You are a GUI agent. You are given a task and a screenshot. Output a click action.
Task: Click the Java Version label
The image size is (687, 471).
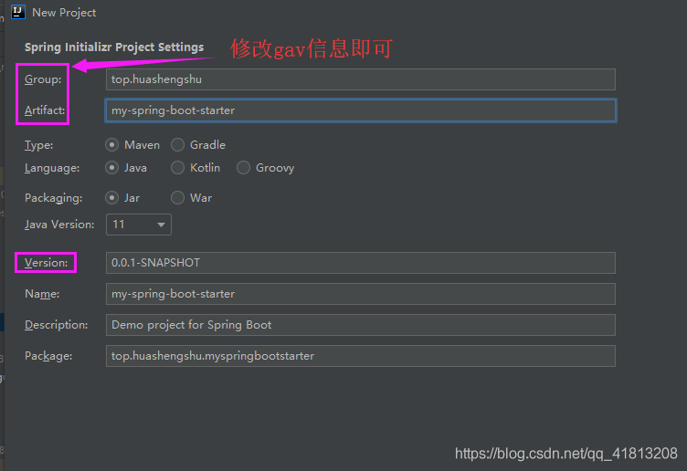59,225
